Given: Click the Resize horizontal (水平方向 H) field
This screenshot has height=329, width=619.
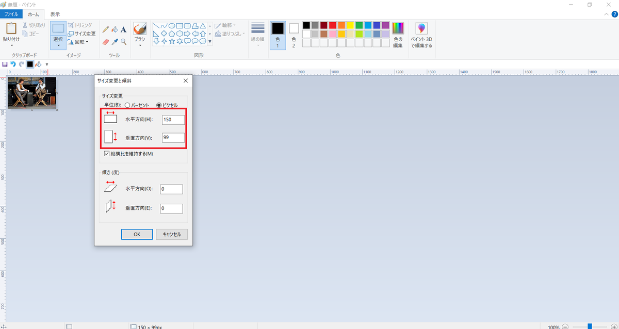Looking at the screenshot, I should pos(173,120).
